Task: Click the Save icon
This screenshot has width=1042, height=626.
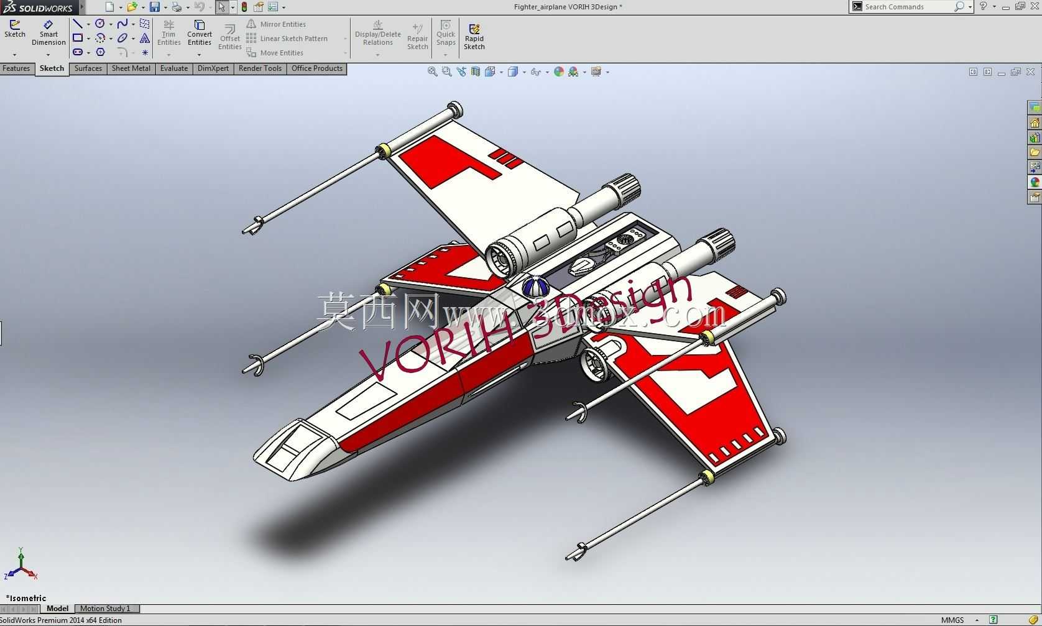Action: pyautogui.click(x=155, y=7)
